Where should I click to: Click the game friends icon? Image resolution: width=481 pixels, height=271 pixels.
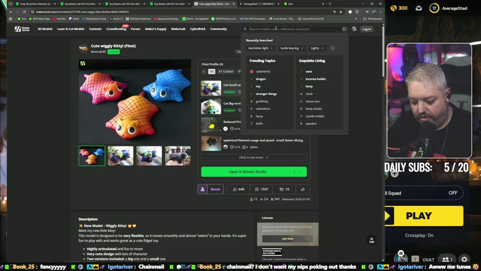[446, 259]
